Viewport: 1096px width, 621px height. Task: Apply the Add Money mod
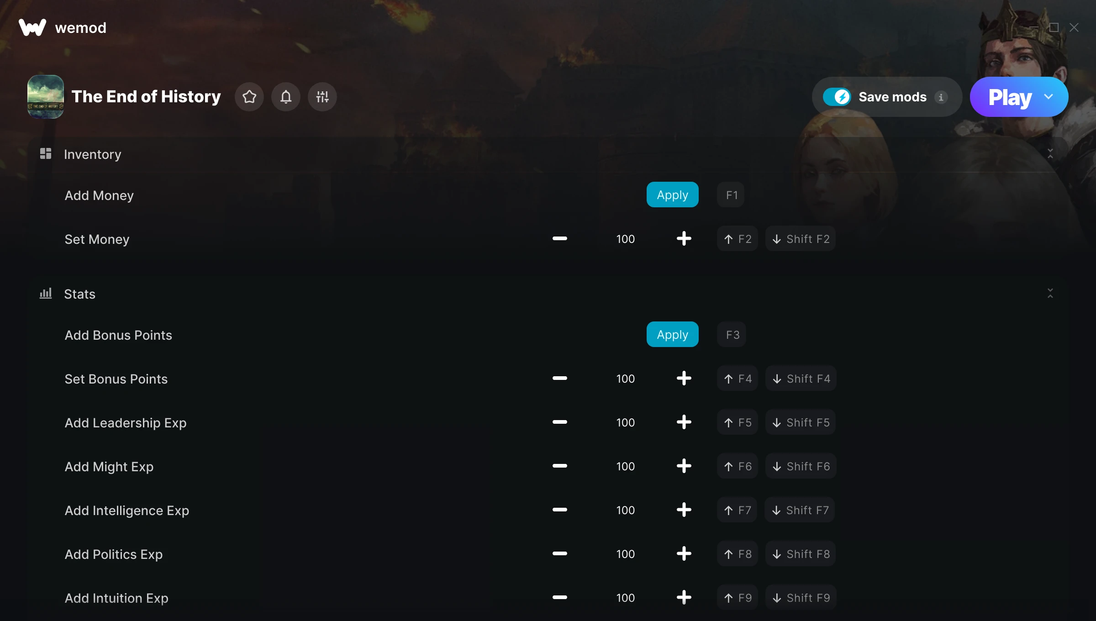672,195
